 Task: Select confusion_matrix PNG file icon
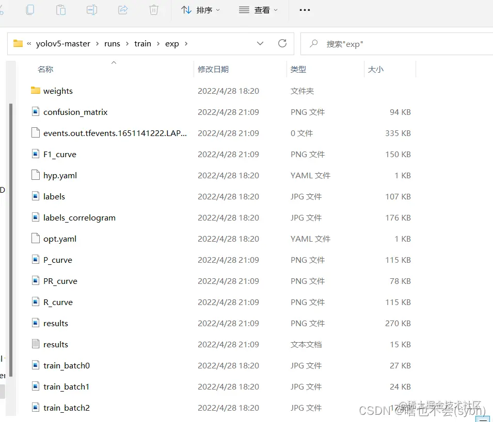(36, 111)
